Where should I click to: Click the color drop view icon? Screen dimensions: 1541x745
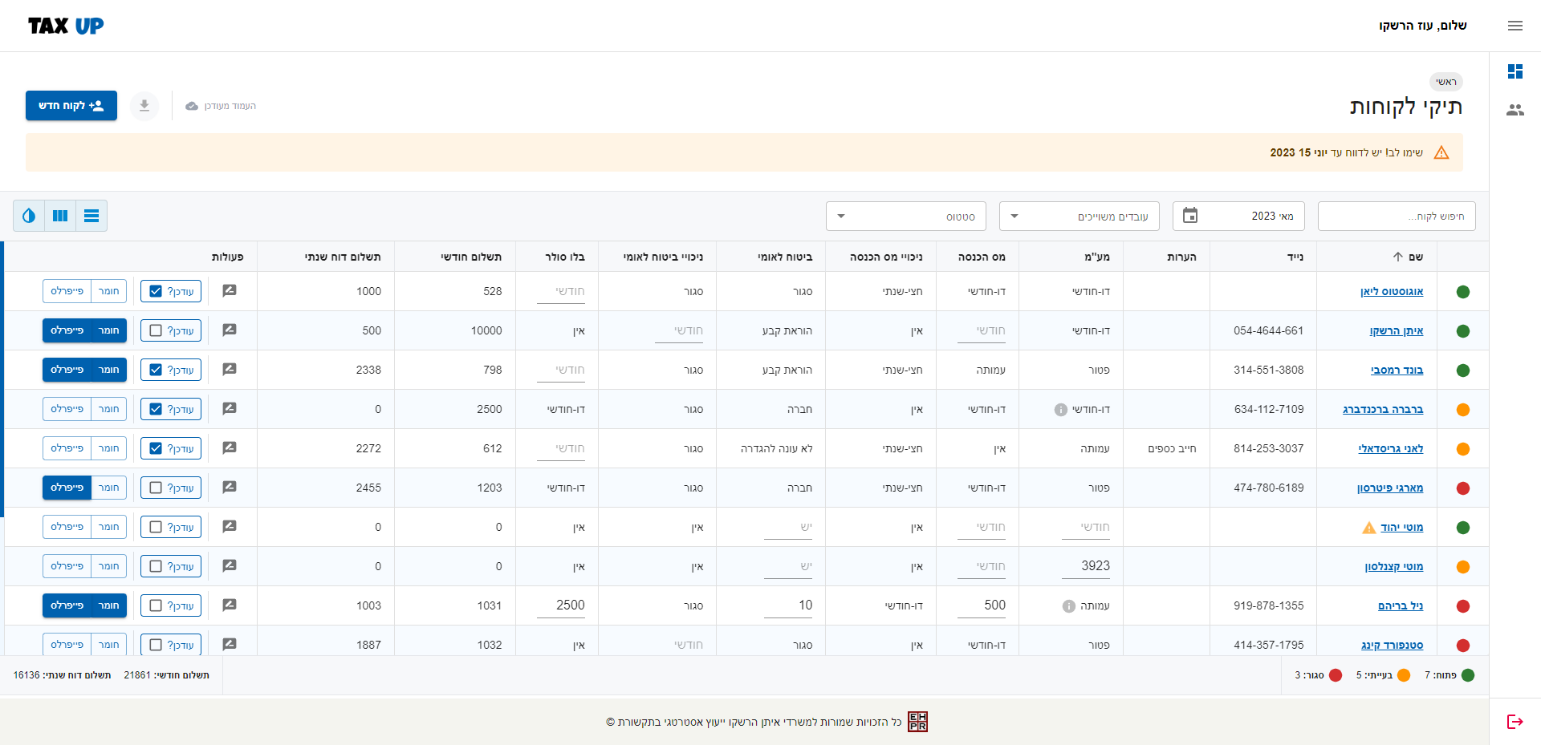29,216
